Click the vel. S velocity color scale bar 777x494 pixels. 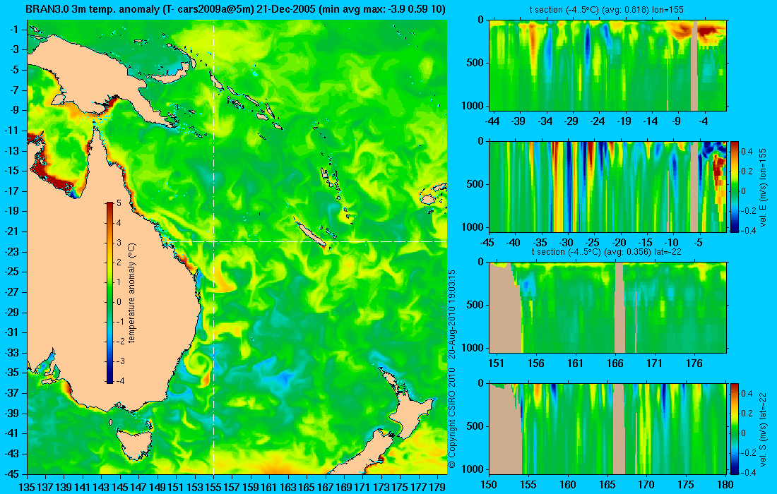click(x=734, y=428)
